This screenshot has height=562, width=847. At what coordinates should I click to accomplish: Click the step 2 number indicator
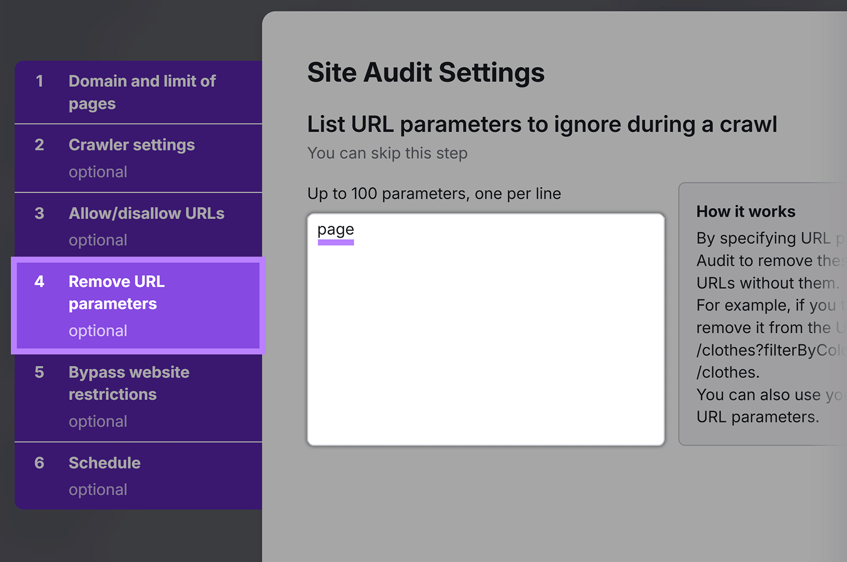pos(40,144)
